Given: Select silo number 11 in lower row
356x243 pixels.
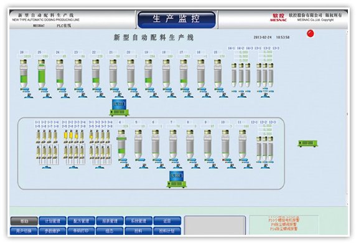Looking at the screenshot, I should [x=242, y=145].
